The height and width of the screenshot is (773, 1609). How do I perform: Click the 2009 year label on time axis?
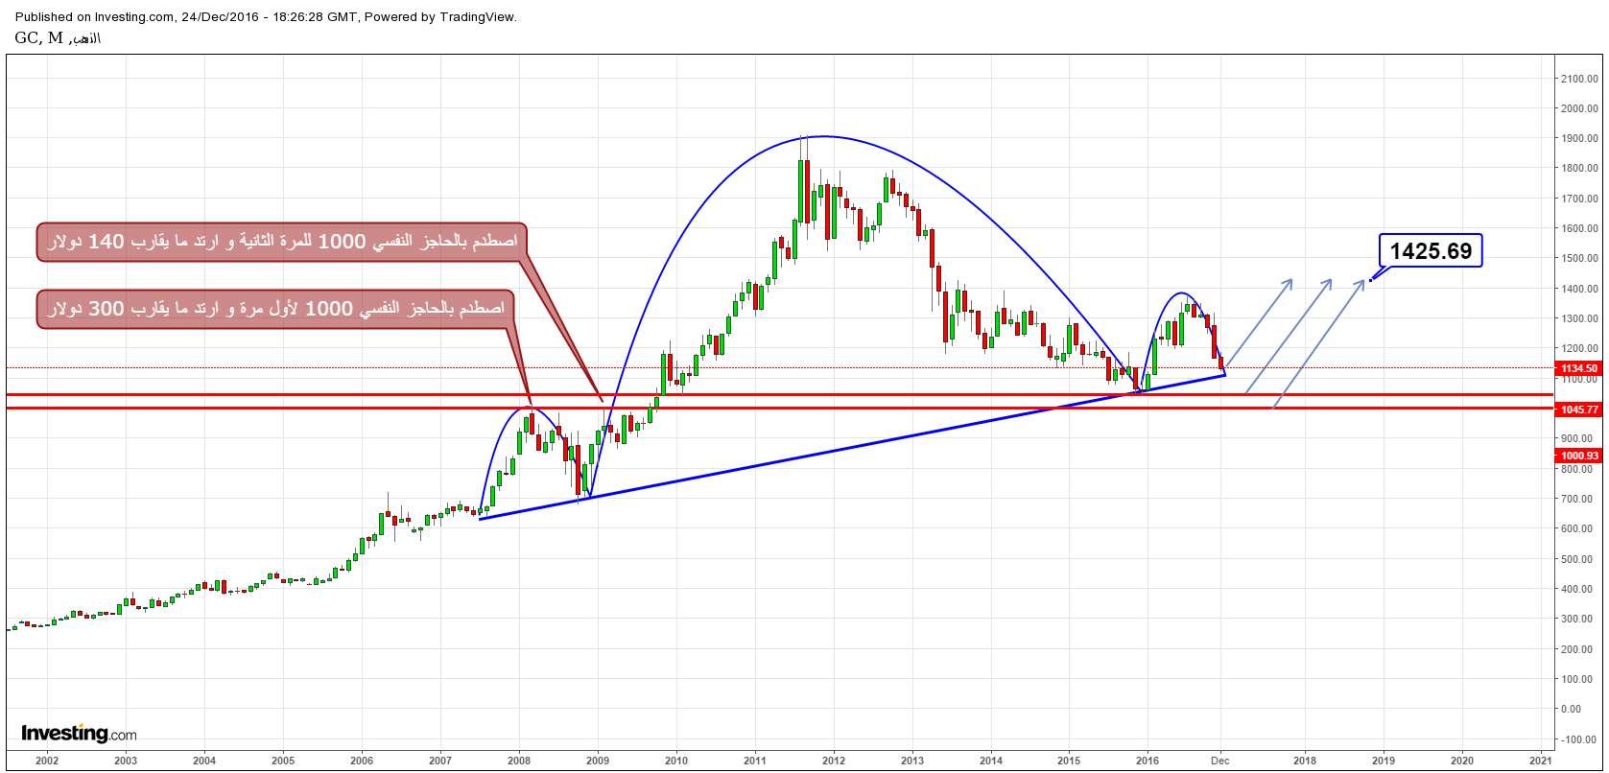(x=598, y=760)
